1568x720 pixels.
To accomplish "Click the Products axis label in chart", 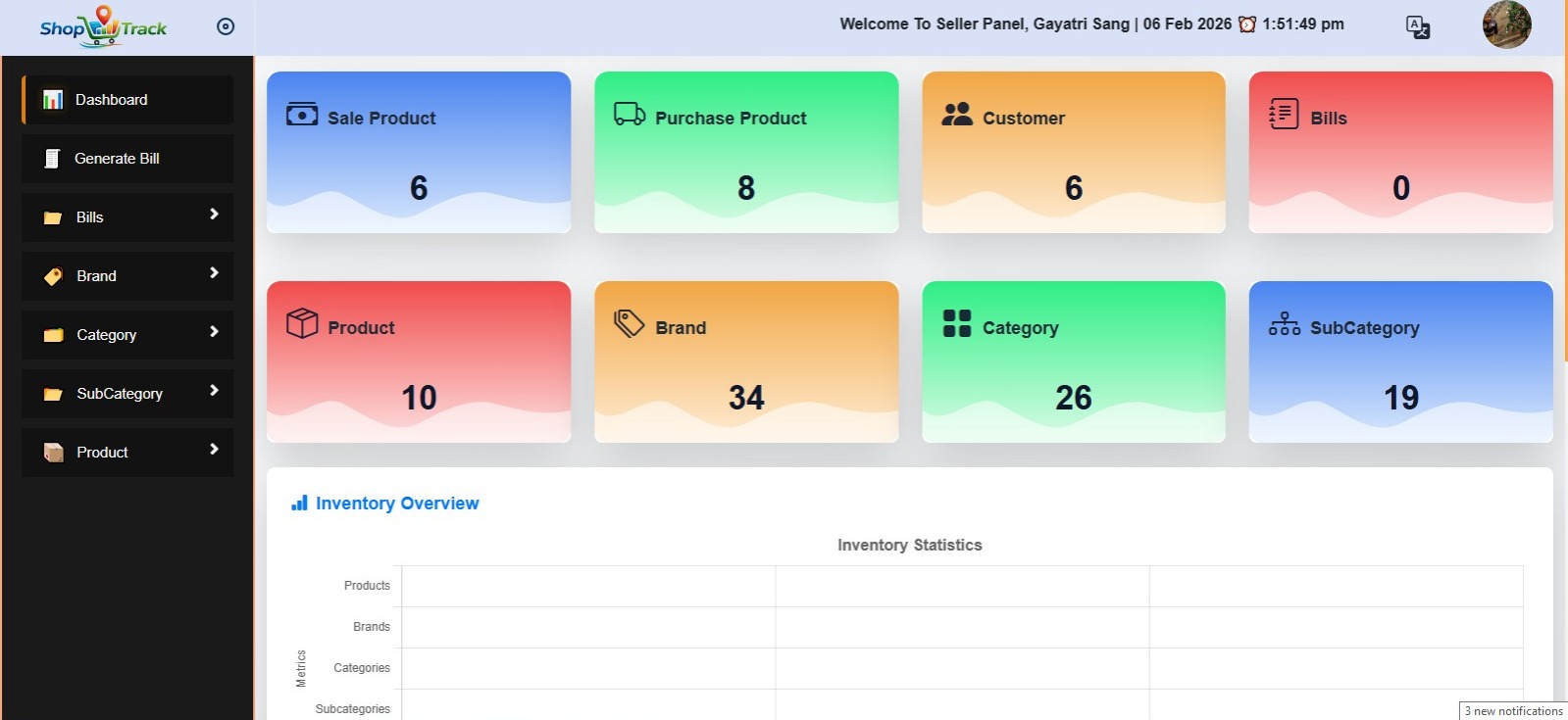I will pos(367,586).
